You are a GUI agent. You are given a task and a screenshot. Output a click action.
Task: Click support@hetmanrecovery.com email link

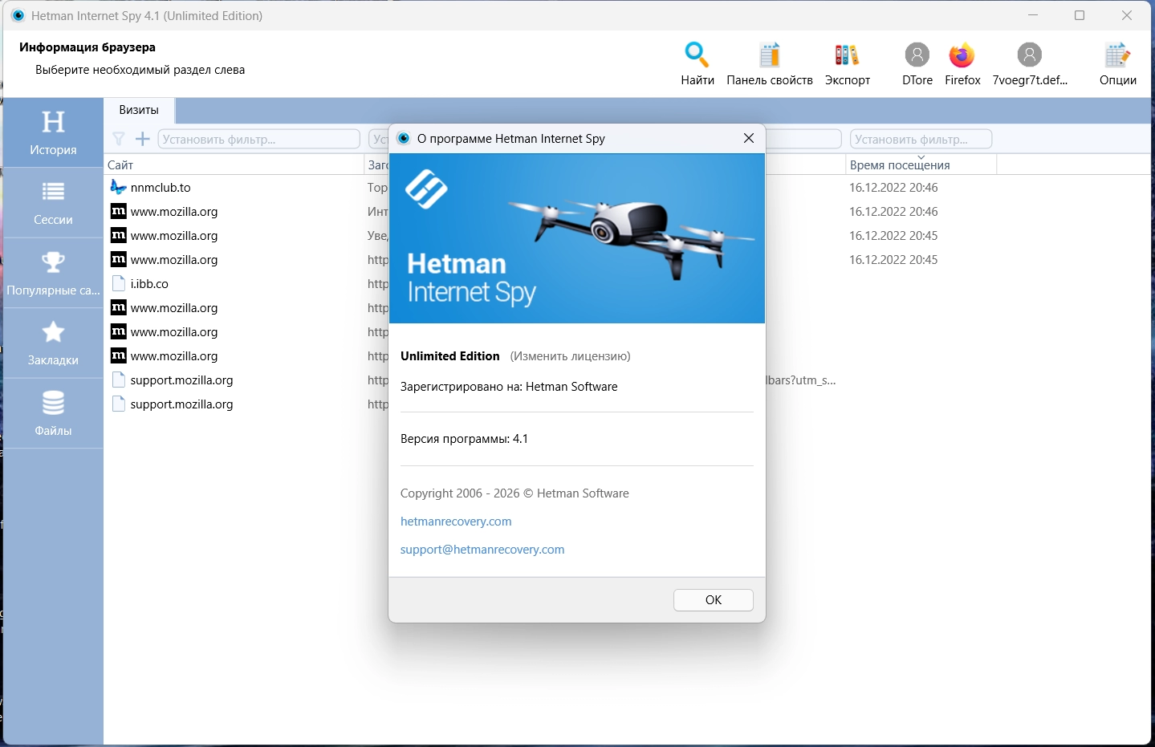(482, 550)
